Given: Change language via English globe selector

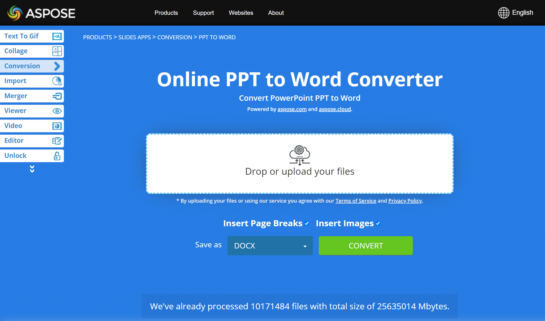Looking at the screenshot, I should [515, 13].
